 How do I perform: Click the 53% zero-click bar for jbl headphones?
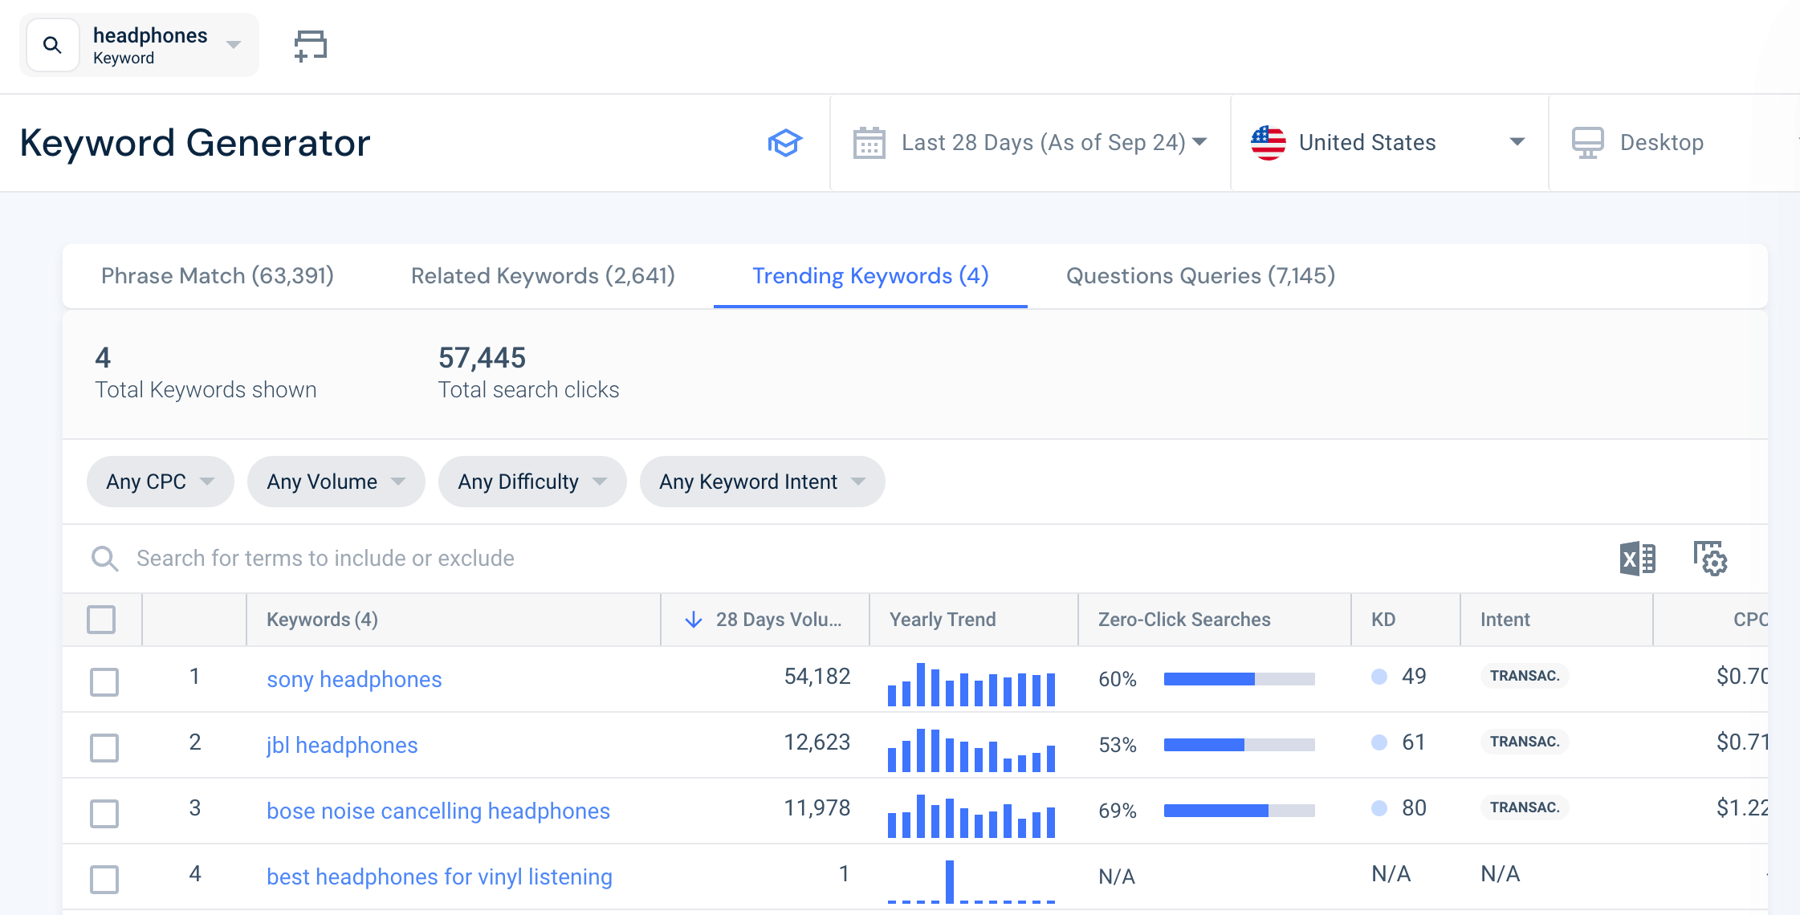pyautogui.click(x=1239, y=745)
